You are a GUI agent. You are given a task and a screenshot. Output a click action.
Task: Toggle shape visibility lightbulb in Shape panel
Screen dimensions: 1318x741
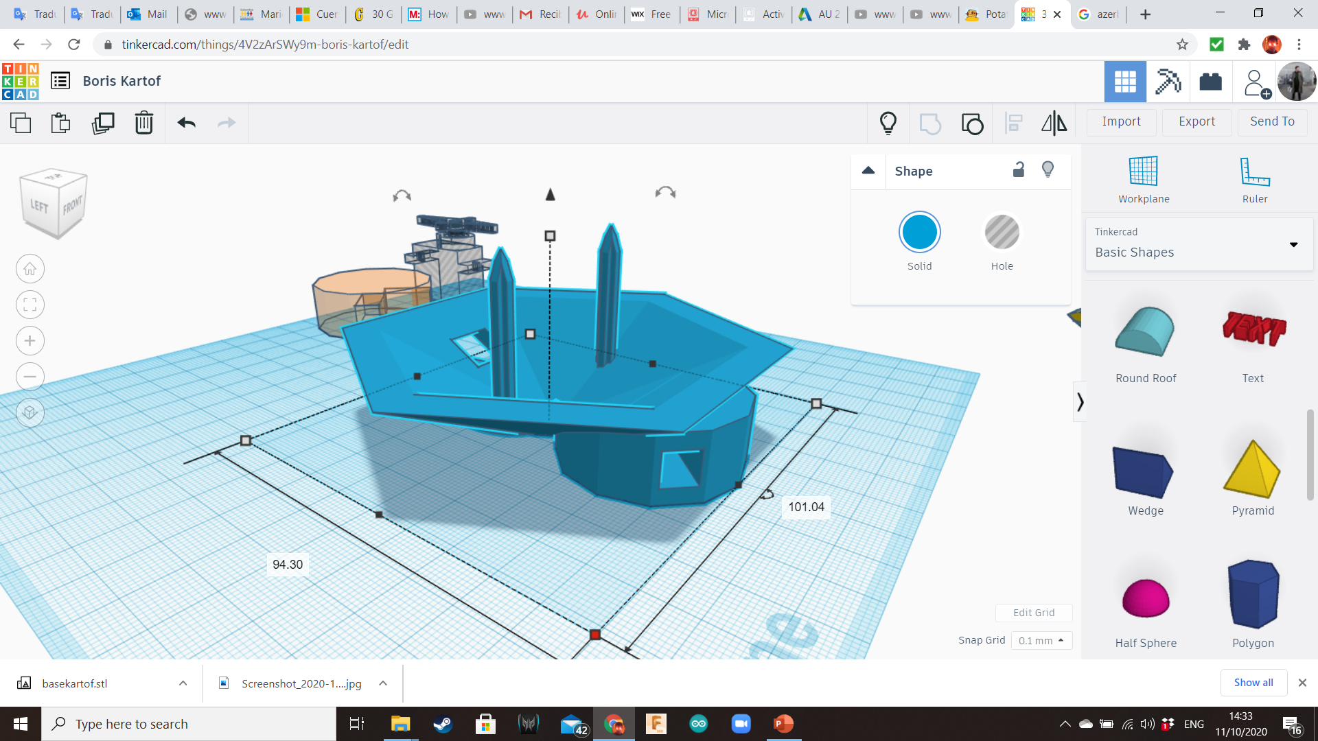click(x=1048, y=169)
